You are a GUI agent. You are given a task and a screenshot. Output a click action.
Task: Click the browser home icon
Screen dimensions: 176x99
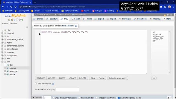(x=15, y=7)
